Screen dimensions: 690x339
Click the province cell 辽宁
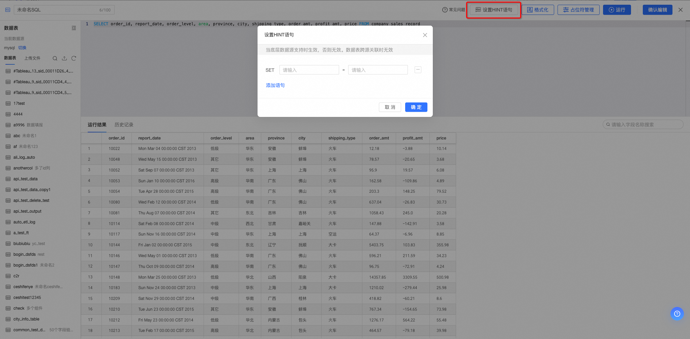click(272, 245)
